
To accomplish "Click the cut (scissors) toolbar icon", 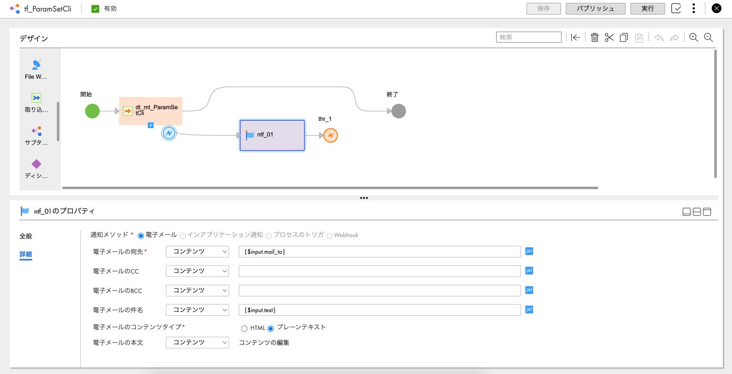I will [609, 37].
